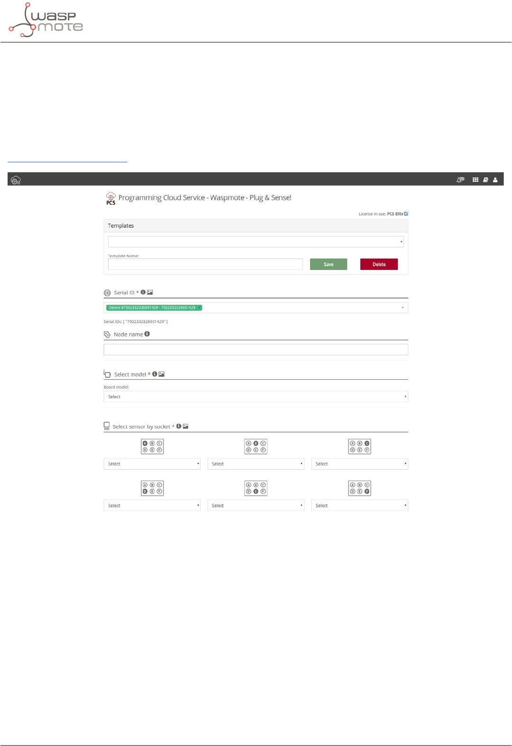Click the info icon next to Node name

tap(147, 334)
